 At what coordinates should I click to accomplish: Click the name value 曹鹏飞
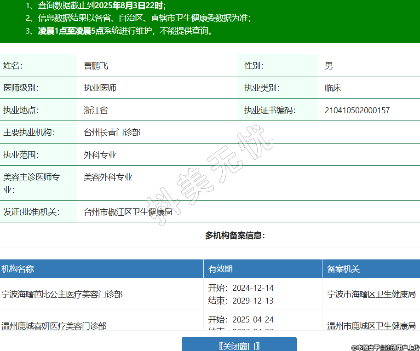[x=96, y=66]
